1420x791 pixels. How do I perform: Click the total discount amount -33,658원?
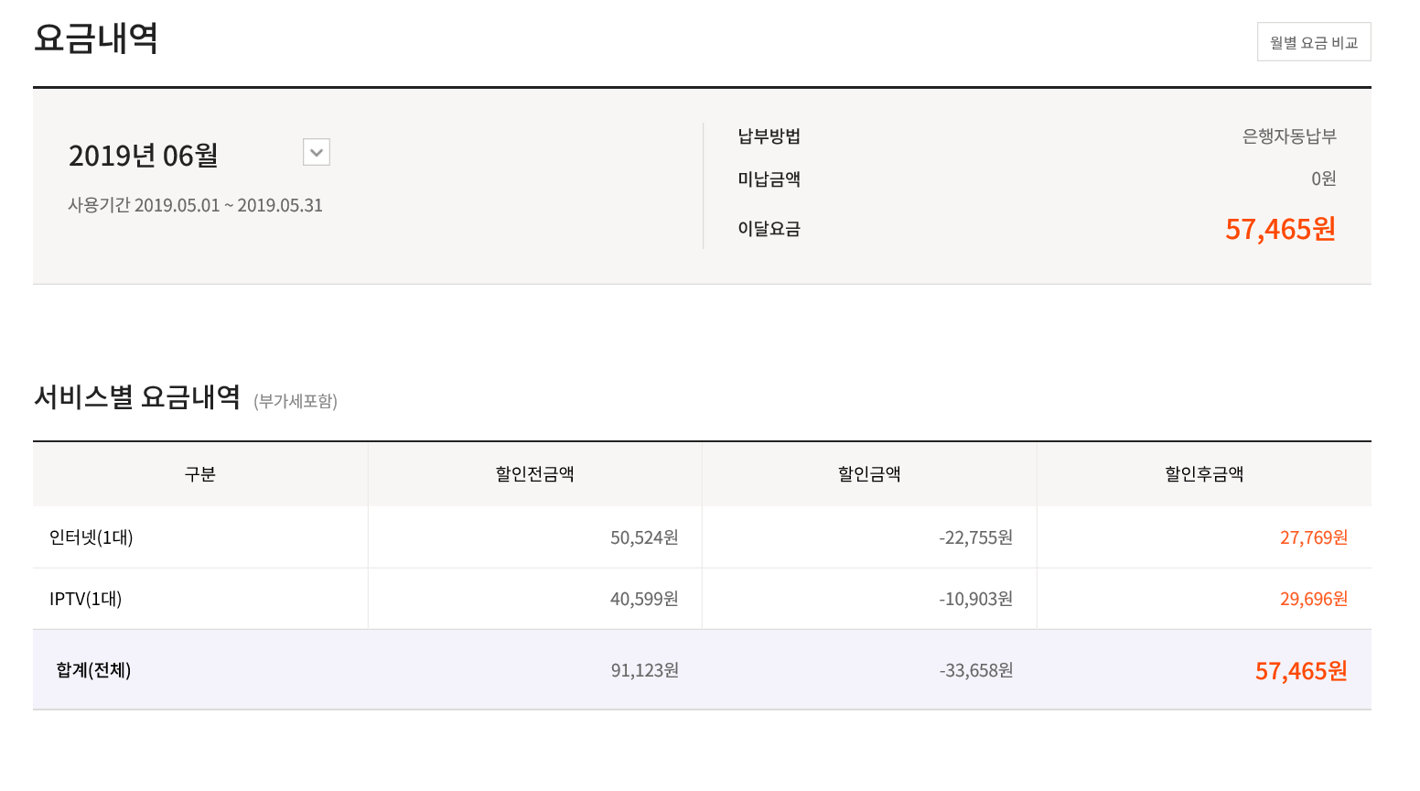click(975, 670)
